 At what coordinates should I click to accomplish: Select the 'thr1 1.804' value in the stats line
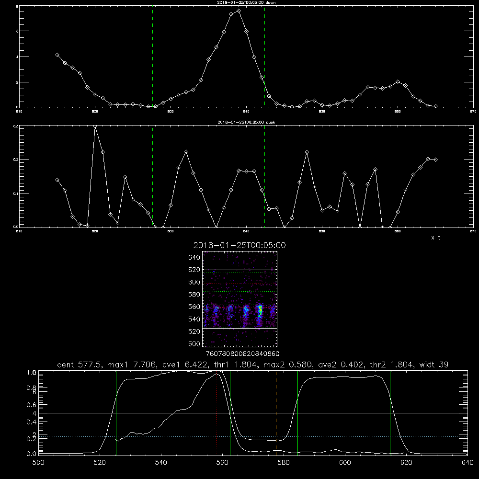click(x=235, y=365)
